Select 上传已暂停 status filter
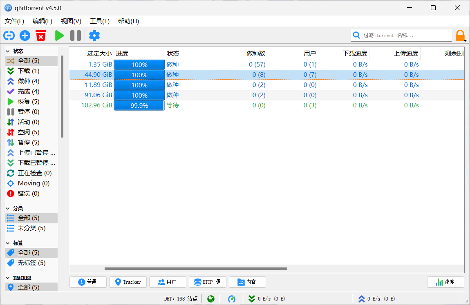This screenshot has height=305, width=470. pyautogui.click(x=31, y=153)
